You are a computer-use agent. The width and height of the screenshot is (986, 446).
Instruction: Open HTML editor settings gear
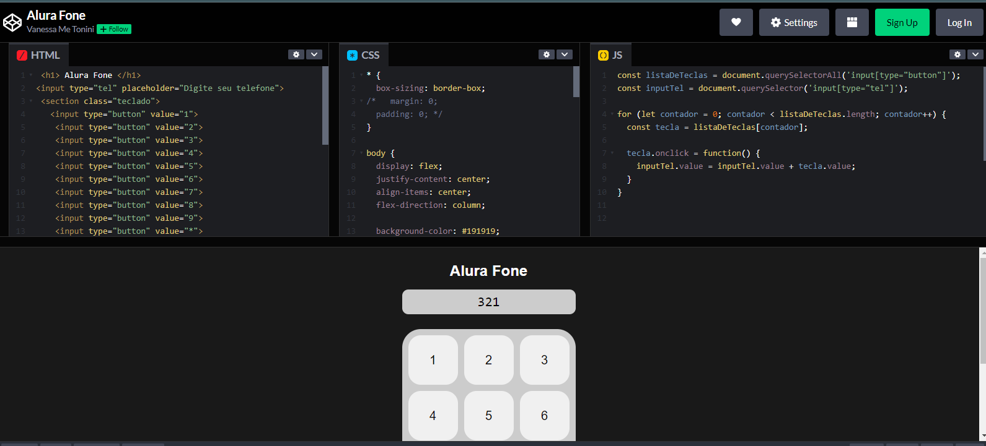tap(296, 54)
